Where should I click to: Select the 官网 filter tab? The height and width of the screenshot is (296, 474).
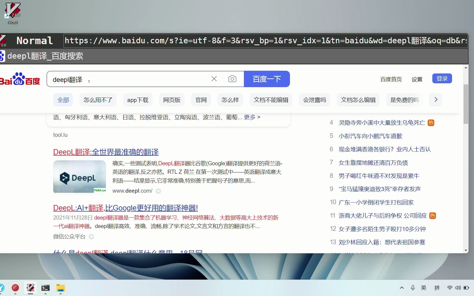[201, 100]
